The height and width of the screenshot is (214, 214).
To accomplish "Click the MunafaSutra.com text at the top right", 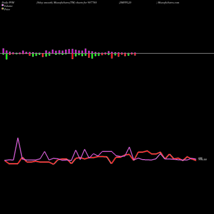I will pyautogui.click(x=168, y=3).
